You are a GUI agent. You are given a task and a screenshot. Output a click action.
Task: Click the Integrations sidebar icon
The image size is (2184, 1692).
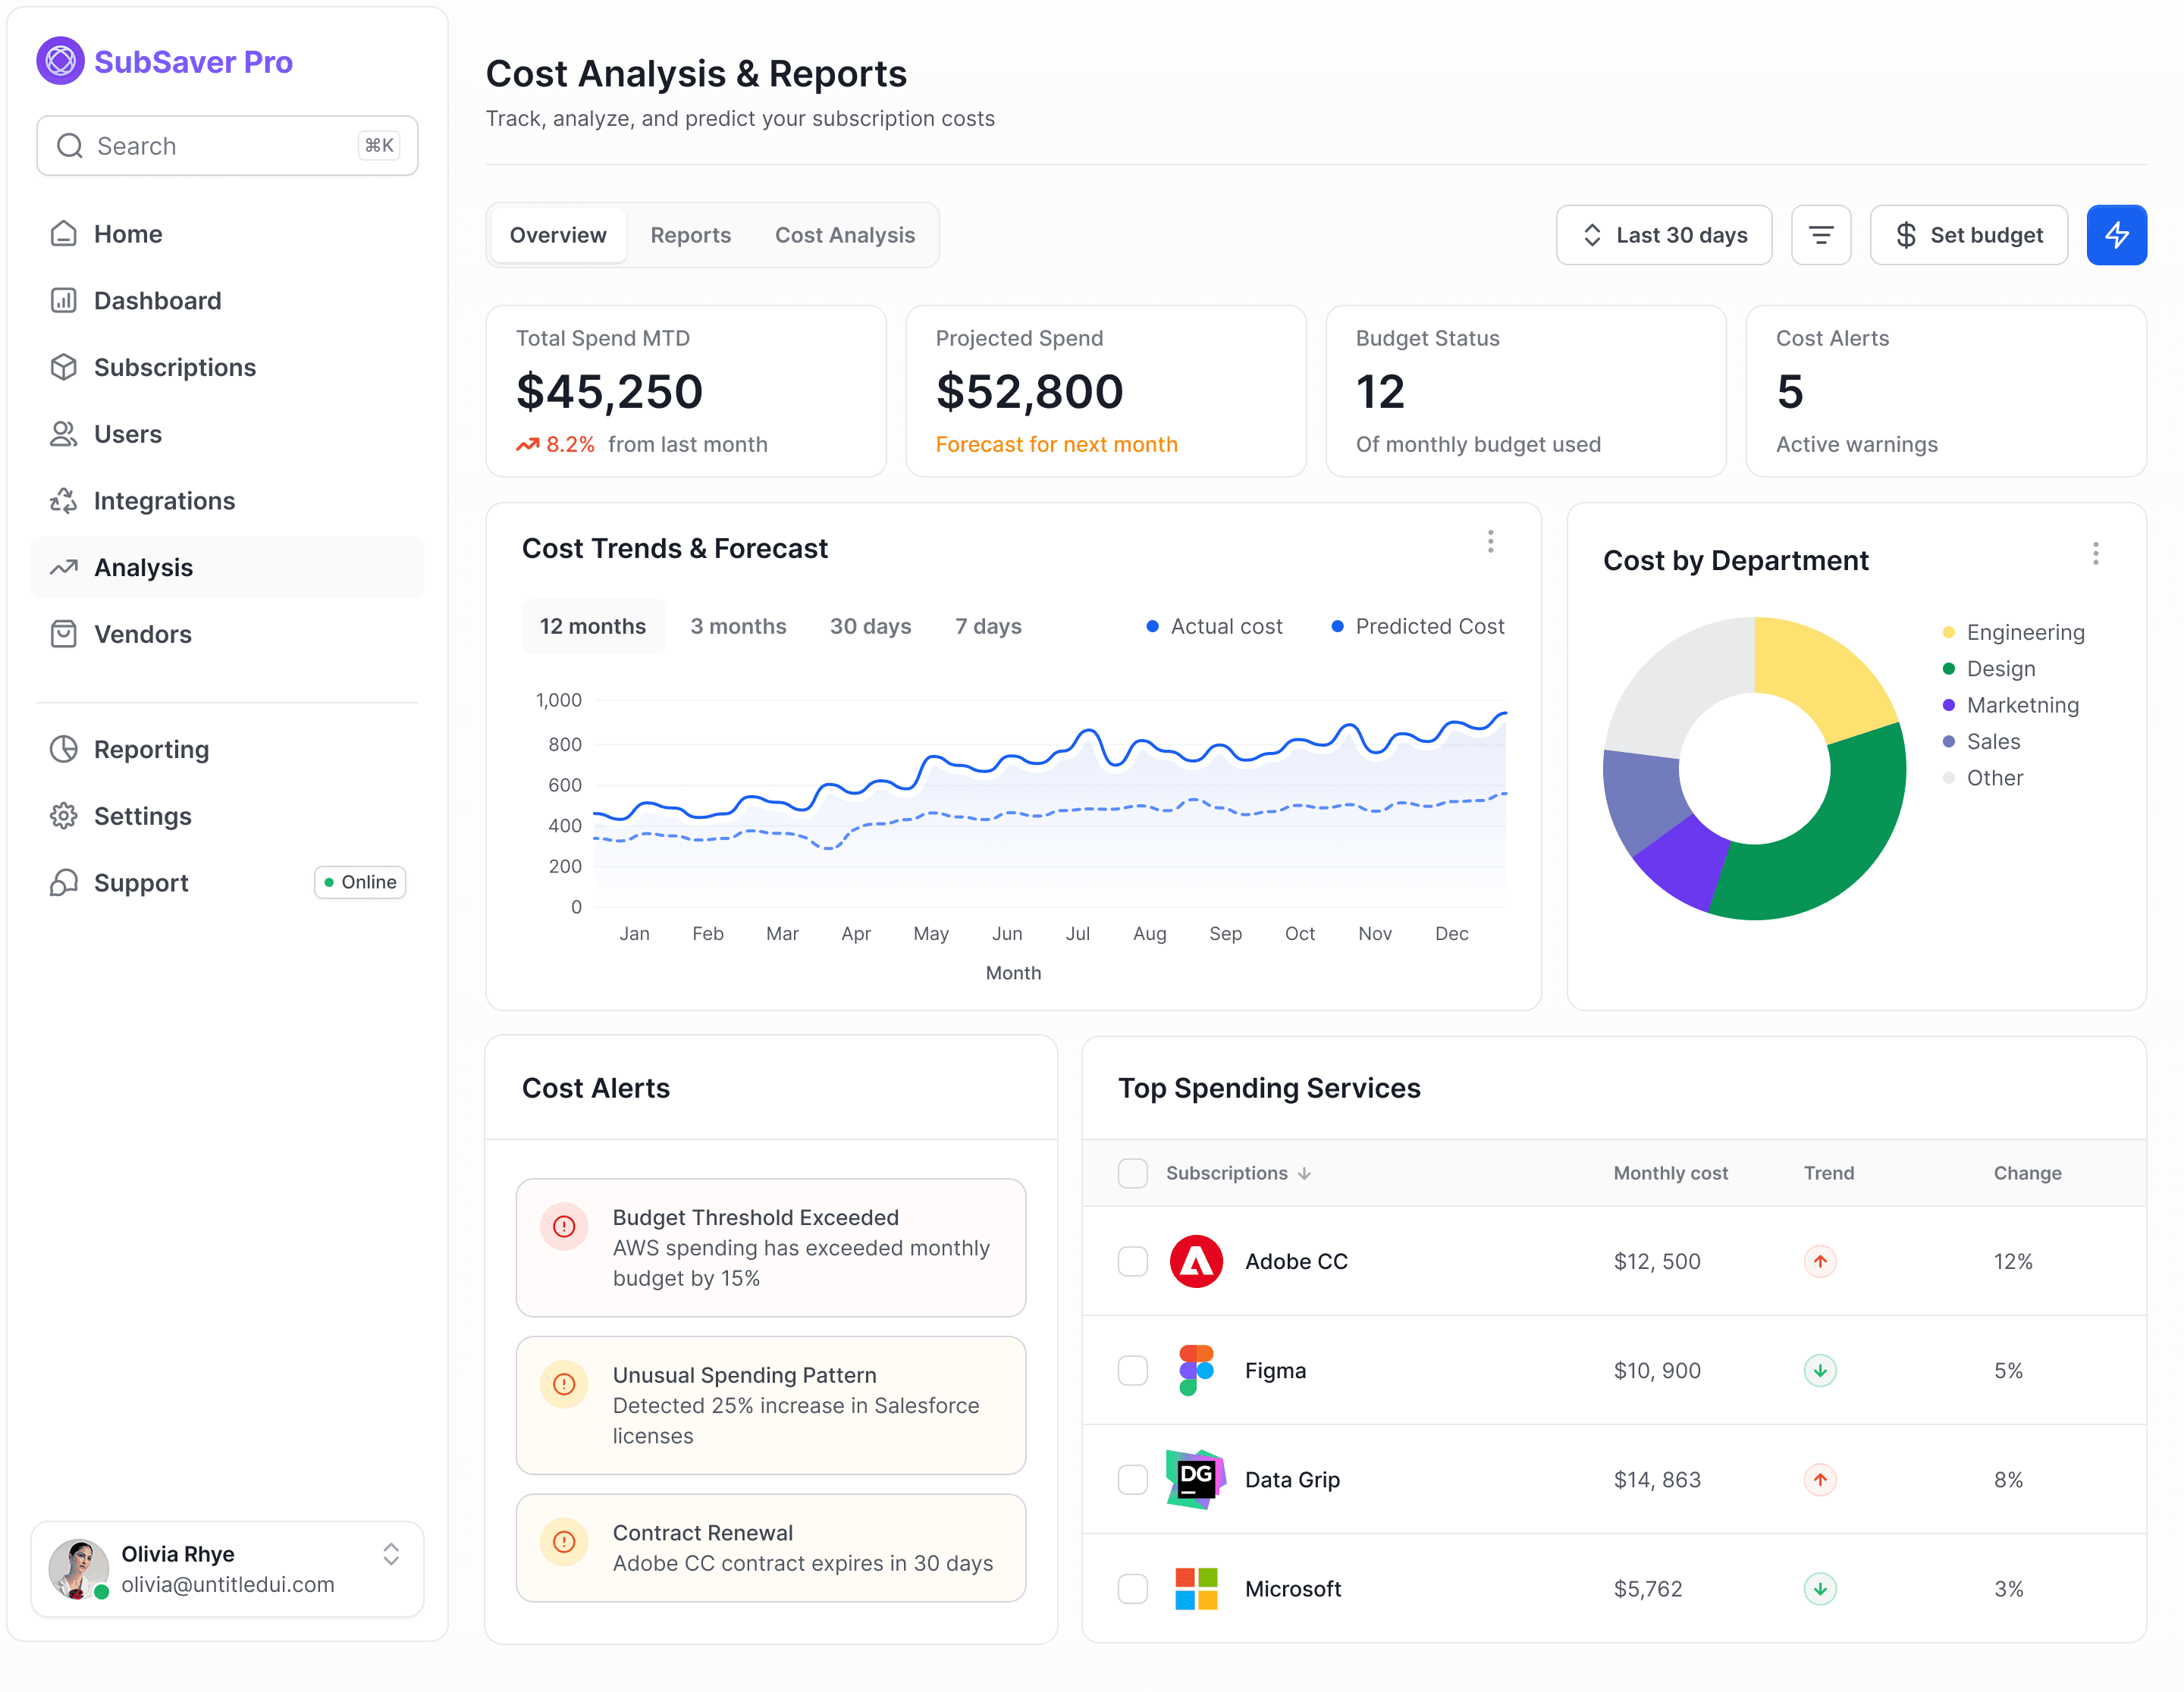63,500
